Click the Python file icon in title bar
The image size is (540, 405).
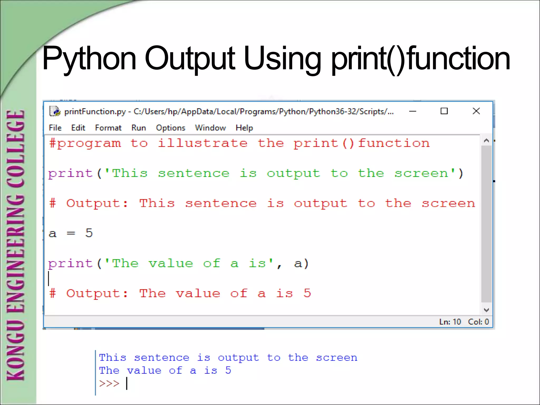[55, 111]
